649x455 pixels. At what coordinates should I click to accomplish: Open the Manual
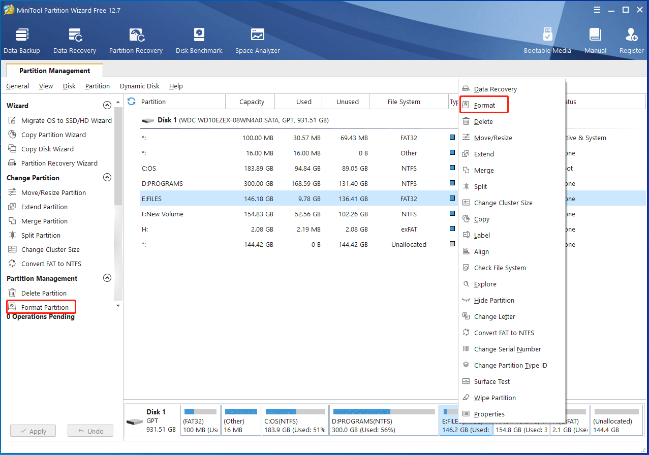[595, 41]
